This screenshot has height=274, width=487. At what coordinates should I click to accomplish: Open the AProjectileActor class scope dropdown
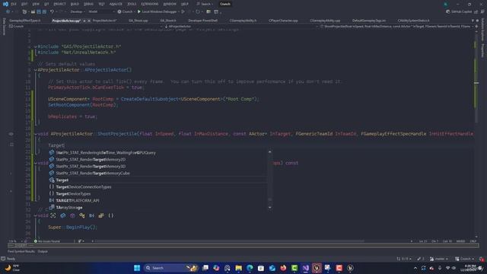coord(241,27)
